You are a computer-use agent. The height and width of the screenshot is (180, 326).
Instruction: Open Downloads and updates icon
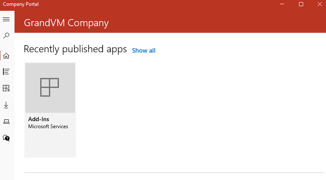pyautogui.click(x=6, y=105)
